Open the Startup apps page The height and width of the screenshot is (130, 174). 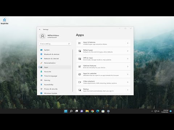tap(103, 90)
